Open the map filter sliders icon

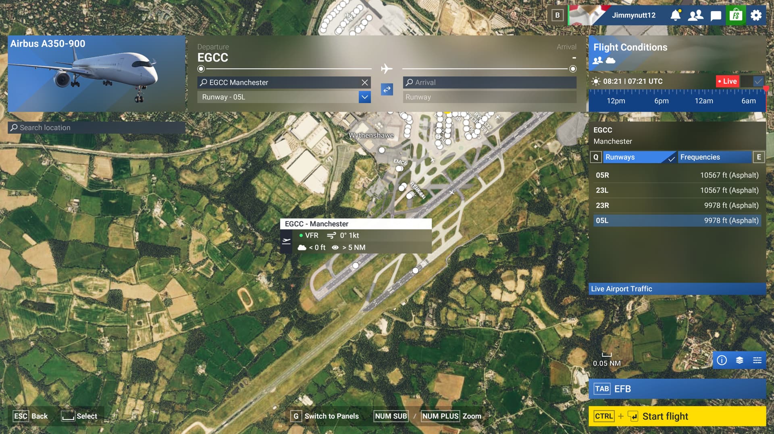(757, 360)
